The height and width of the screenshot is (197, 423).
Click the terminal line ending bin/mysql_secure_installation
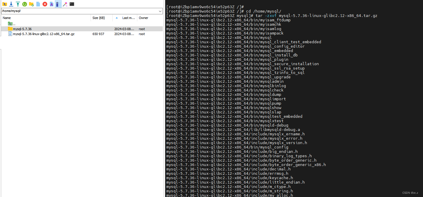click(x=242, y=64)
